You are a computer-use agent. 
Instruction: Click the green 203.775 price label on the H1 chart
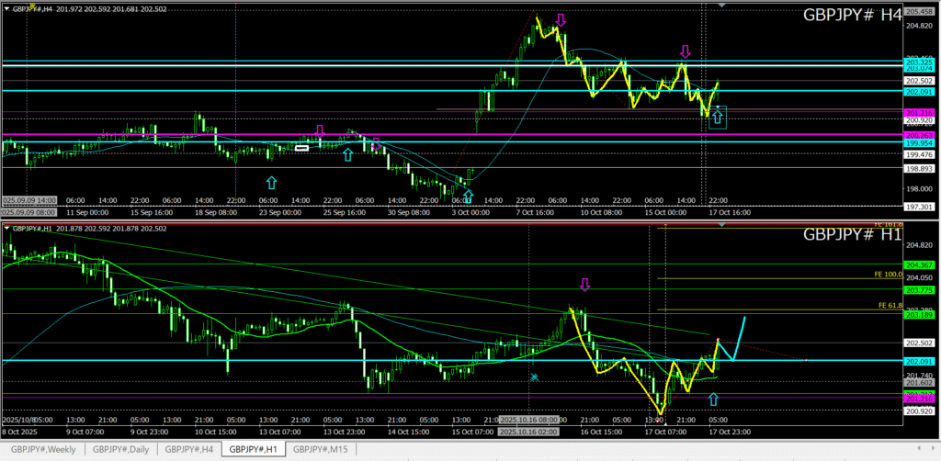(x=920, y=290)
